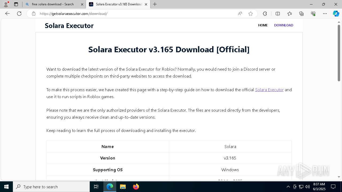Image resolution: width=342 pixels, height=192 pixels.
Task: Open the Copilot sidebar
Action: (x=336, y=14)
